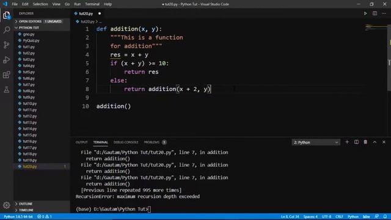The height and width of the screenshot is (220, 391).
Task: Switch to the Problems panel tab
Action: coord(152,142)
